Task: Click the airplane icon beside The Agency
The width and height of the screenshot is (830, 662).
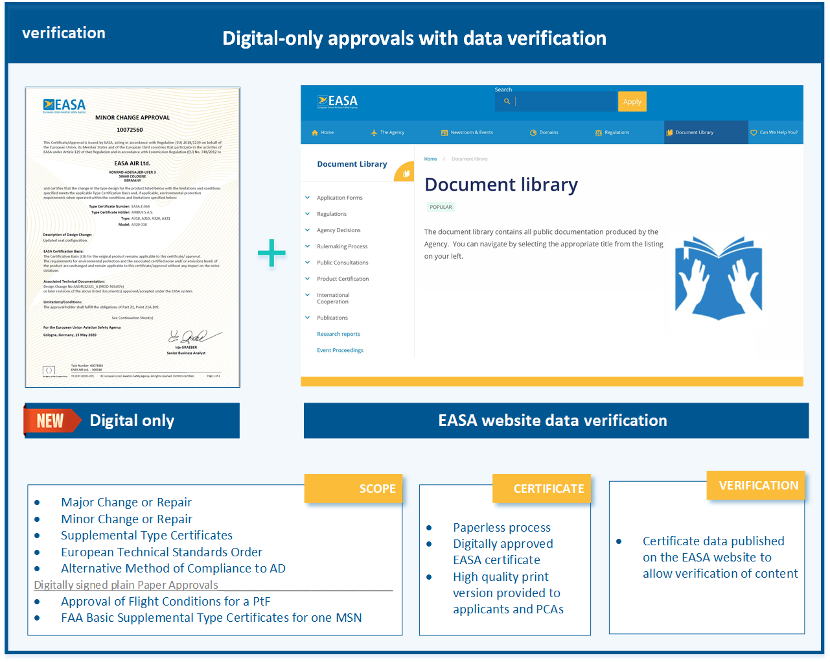Action: (374, 133)
